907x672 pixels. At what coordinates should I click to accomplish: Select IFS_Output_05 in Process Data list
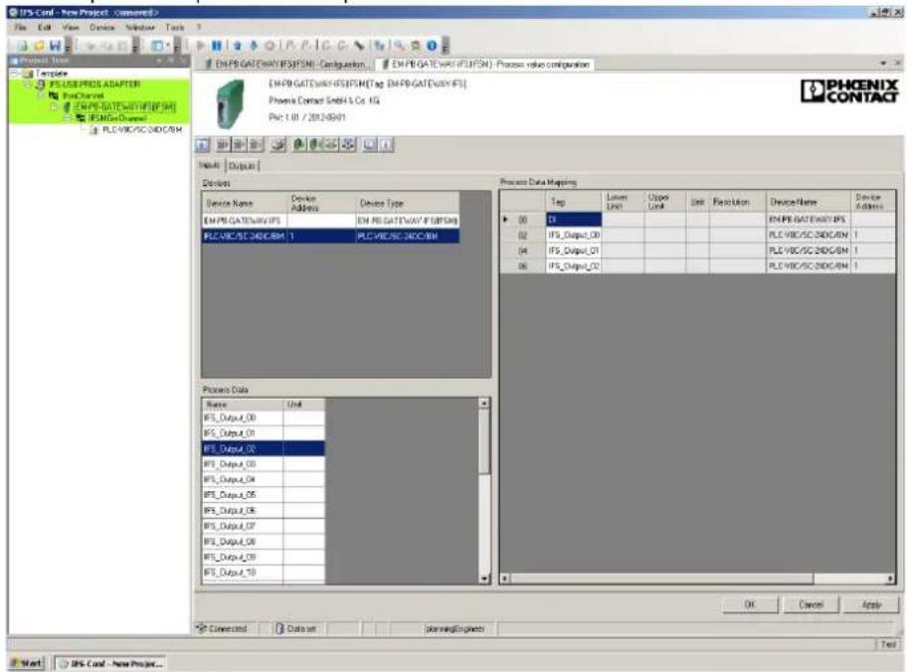click(264, 495)
